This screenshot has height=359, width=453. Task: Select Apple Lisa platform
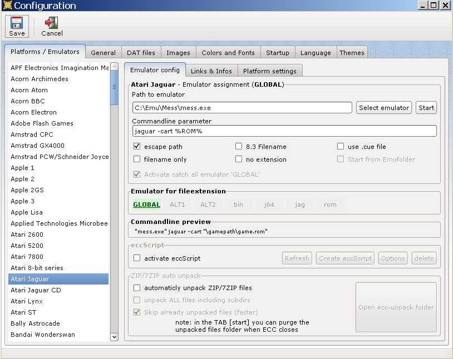click(x=58, y=212)
